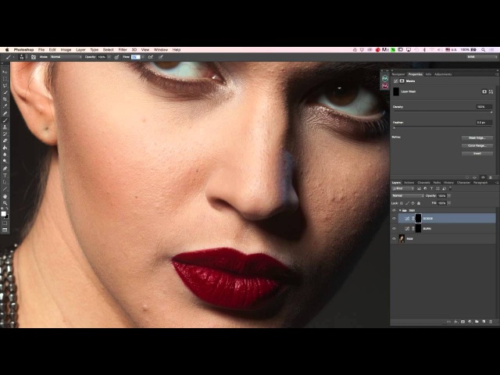Click the vector mask icon beside Layer Mask

tap(491, 91)
